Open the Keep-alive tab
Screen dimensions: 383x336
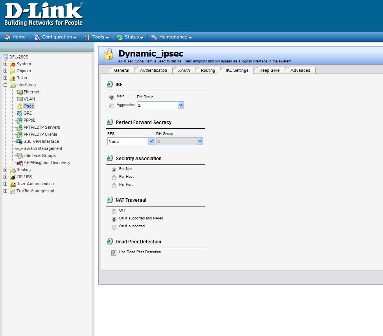pos(269,70)
